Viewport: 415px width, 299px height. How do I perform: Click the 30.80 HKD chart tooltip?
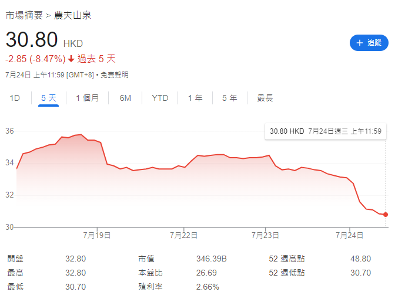click(325, 131)
